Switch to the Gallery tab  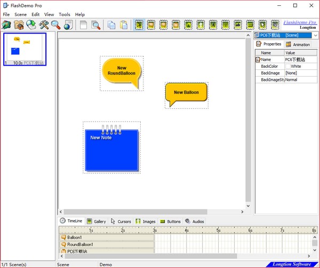point(97,221)
